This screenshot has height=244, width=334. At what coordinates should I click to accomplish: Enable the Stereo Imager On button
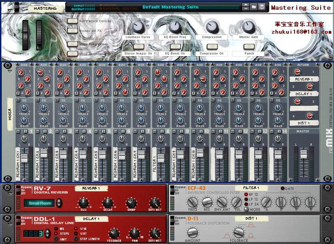[139, 46]
